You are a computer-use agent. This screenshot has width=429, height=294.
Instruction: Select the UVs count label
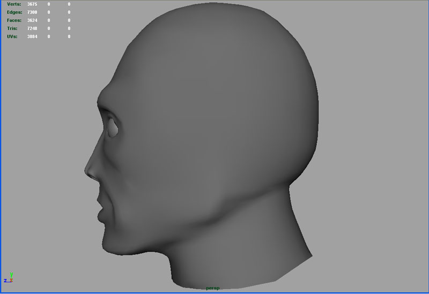click(x=12, y=36)
